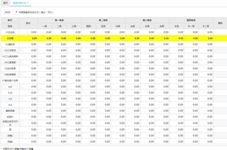Select the row label starting with 06
The image size is (227, 150).
pos(10,75)
